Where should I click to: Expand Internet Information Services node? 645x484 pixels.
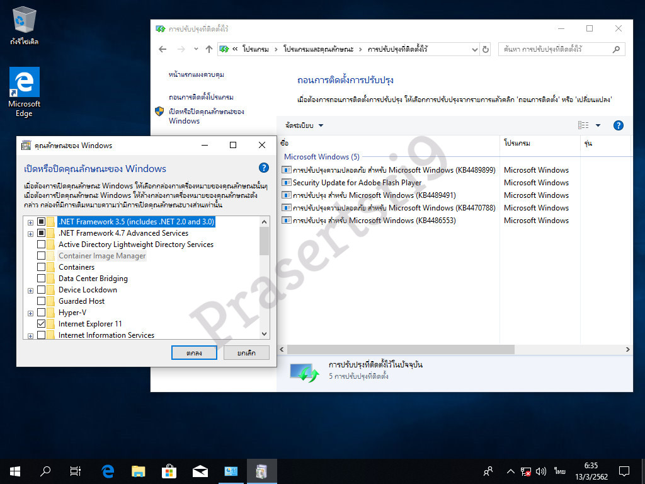click(x=30, y=337)
